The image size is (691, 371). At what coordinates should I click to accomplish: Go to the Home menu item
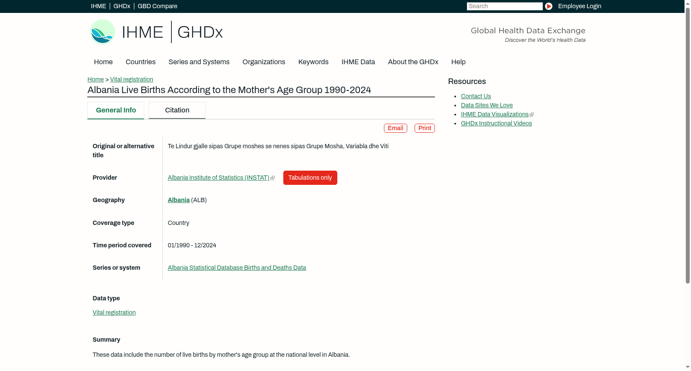(x=103, y=62)
